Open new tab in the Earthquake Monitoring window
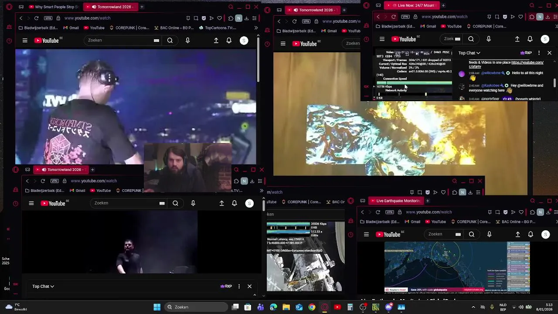 pos(427,201)
